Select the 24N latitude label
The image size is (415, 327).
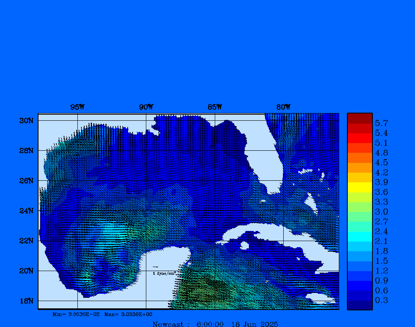tap(26, 211)
